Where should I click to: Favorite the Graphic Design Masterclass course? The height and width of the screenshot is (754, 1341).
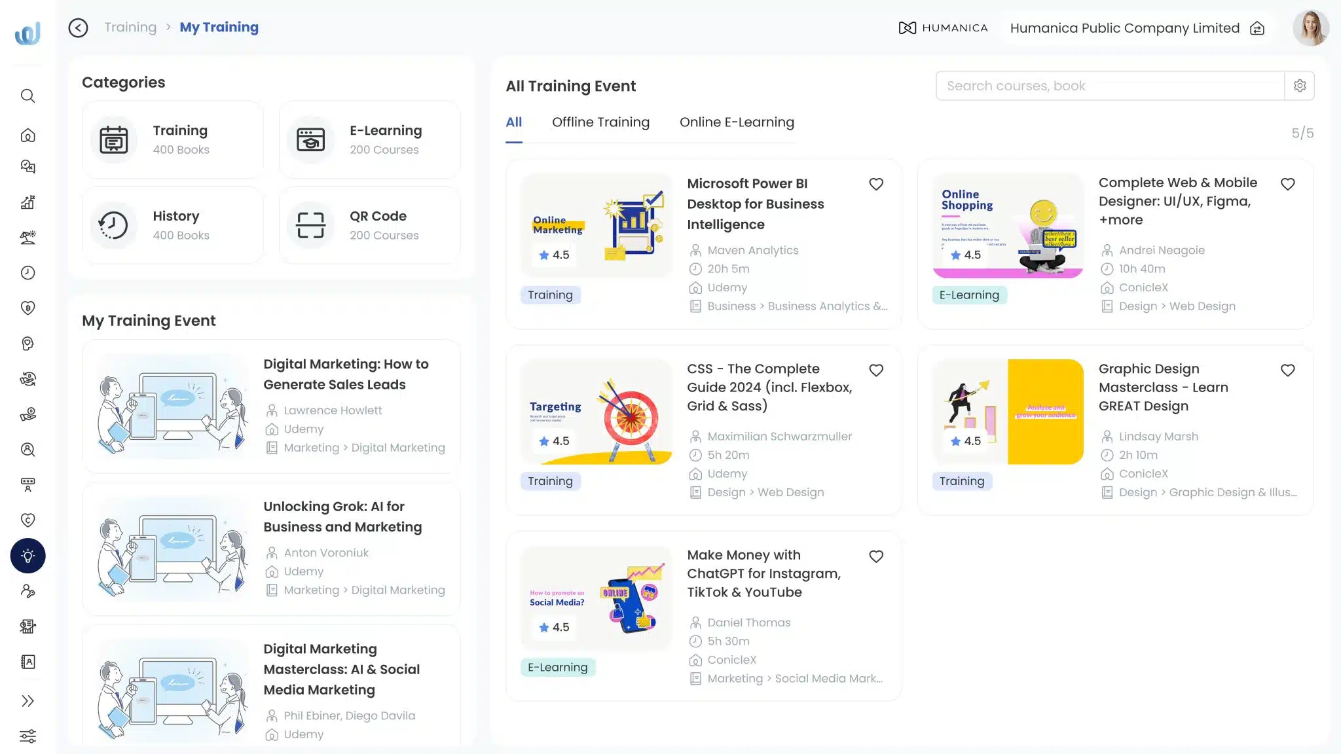[x=1287, y=370]
